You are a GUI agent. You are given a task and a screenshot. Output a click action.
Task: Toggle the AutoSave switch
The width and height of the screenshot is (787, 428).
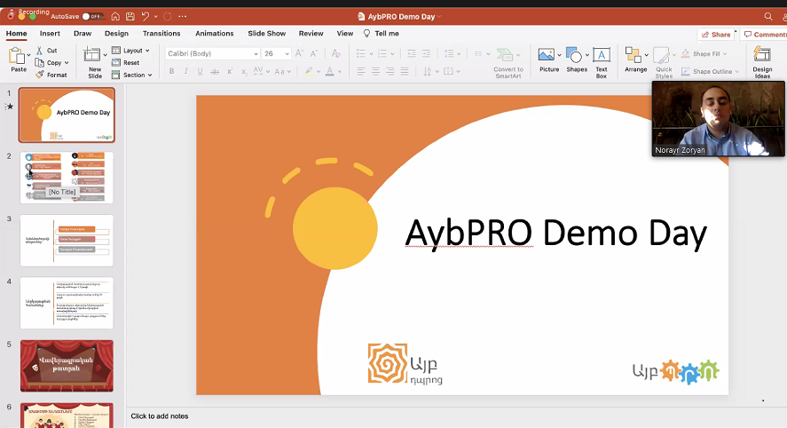point(92,17)
